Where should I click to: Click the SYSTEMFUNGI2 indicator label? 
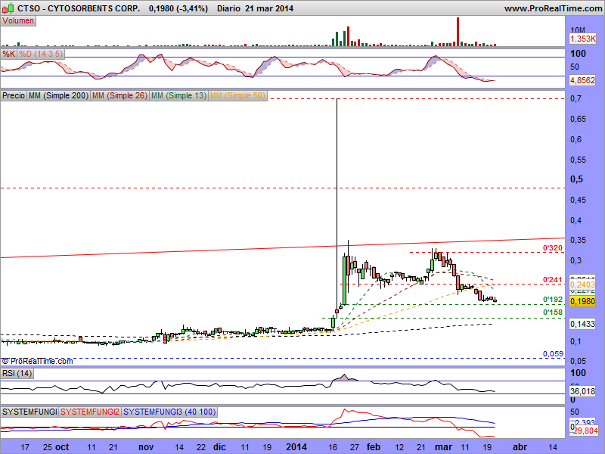pyautogui.click(x=90, y=412)
